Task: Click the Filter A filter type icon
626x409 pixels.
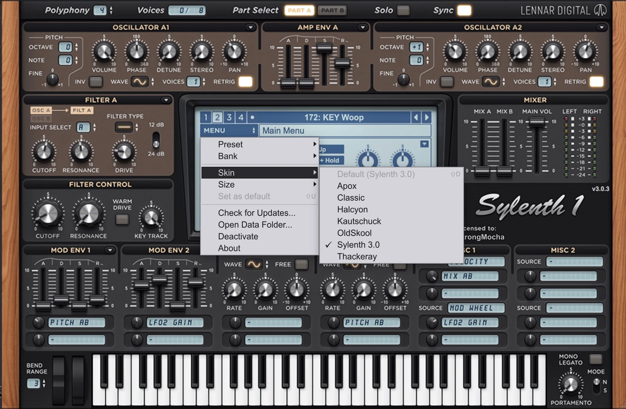Action: 124,127
